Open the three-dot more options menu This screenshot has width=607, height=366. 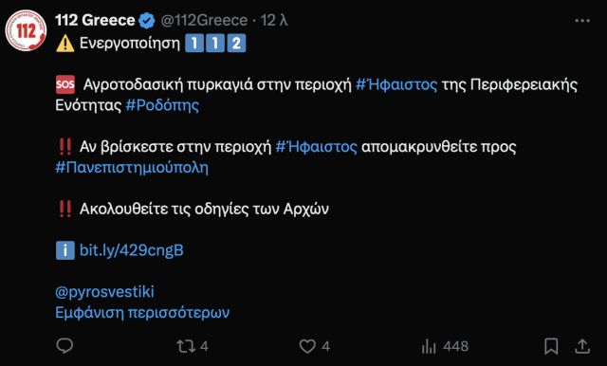click(582, 21)
